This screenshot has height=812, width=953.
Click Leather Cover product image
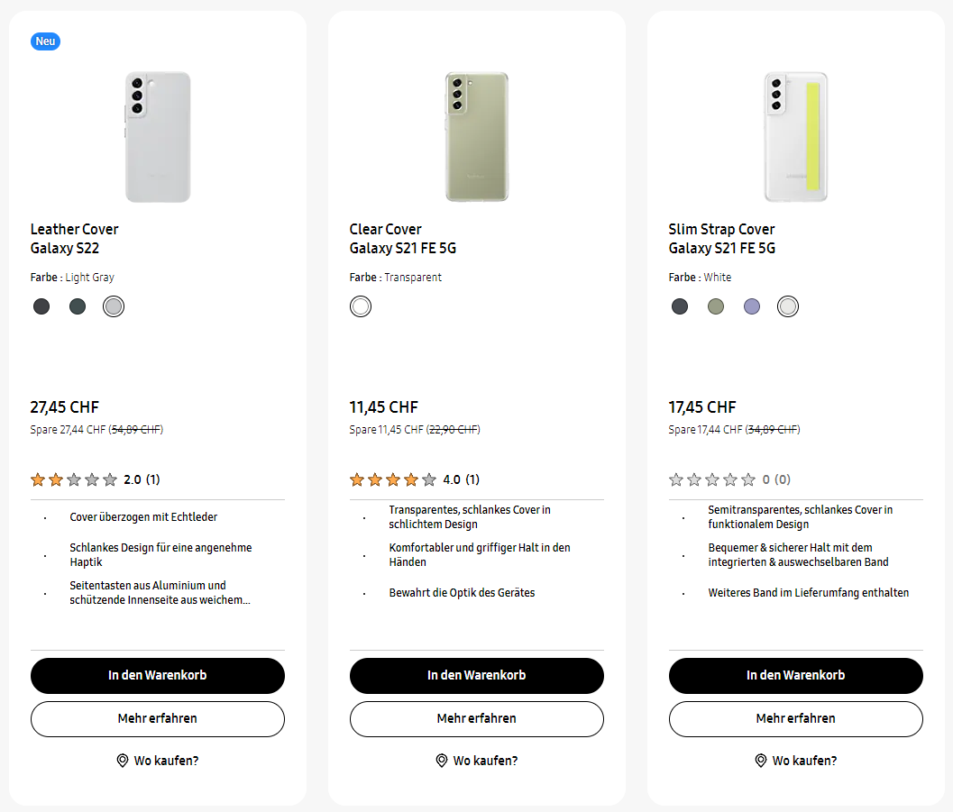tap(158, 137)
